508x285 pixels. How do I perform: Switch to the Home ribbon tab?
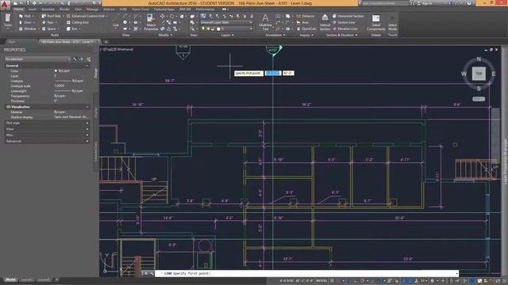pyautogui.click(x=18, y=9)
